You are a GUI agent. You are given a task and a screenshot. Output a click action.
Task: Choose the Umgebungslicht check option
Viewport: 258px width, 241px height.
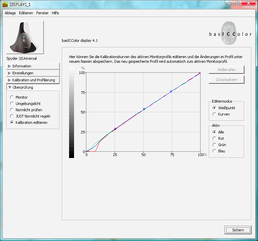(x=12, y=104)
